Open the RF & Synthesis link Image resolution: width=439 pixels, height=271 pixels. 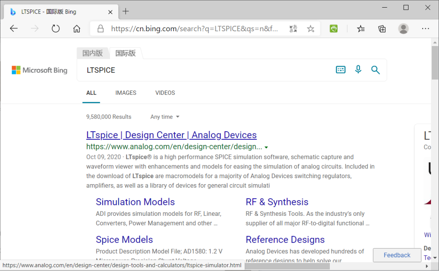click(277, 202)
